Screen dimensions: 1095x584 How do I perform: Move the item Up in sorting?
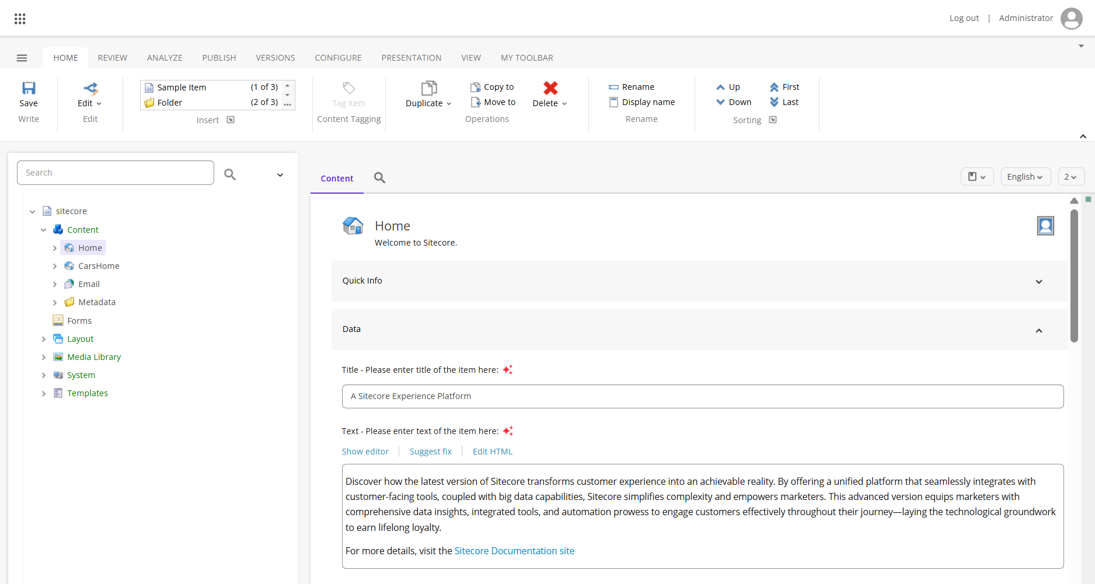click(x=728, y=87)
